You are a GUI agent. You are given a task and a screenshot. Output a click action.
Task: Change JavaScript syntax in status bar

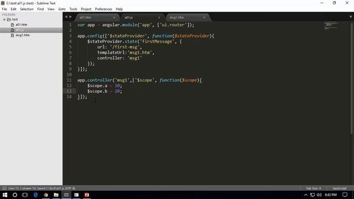coord(339,188)
